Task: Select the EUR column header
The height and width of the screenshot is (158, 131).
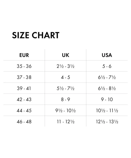Action: point(24,55)
